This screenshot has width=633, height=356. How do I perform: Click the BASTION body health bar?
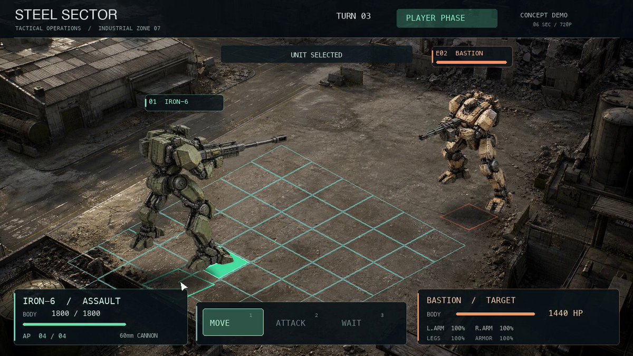495,314
